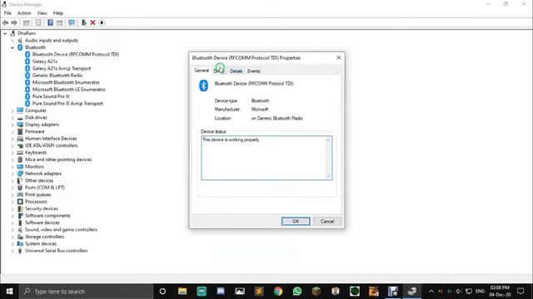Click the system tray volume icon
The width and height of the screenshot is (533, 299).
click(459, 292)
